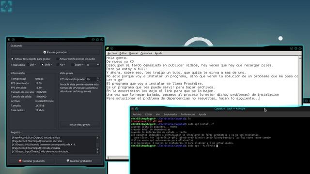This screenshot has height=174, width=310.
Task: Toggle 'Activar tecla rápida para grabar' checkbox
Action: click(x=12, y=59)
